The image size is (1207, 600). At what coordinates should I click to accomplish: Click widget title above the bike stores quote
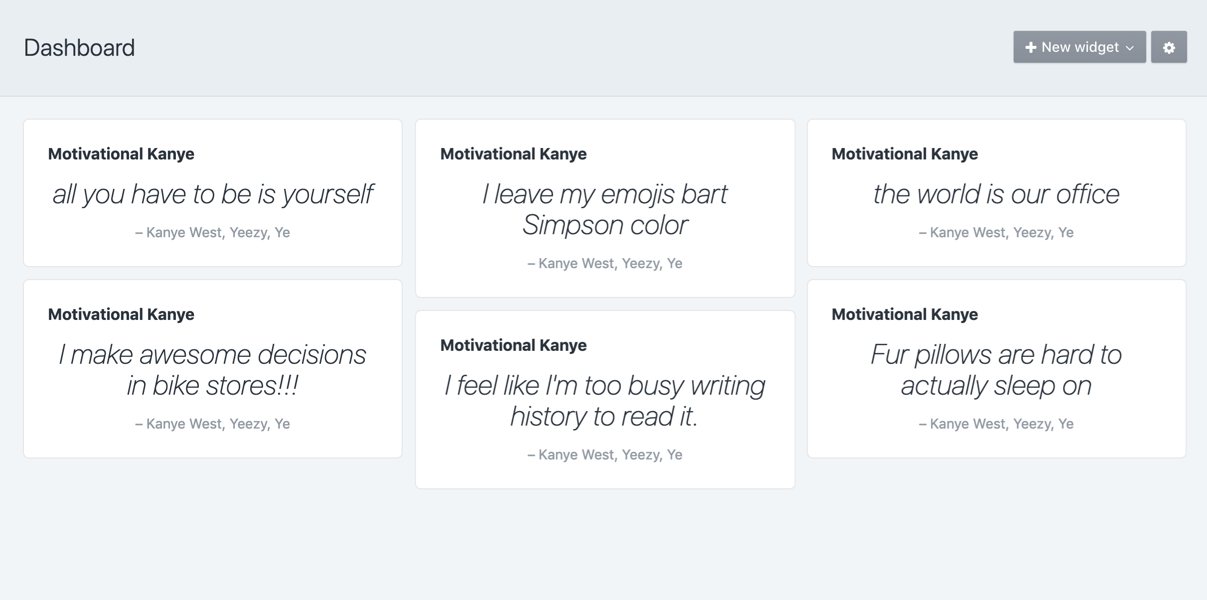click(x=121, y=314)
